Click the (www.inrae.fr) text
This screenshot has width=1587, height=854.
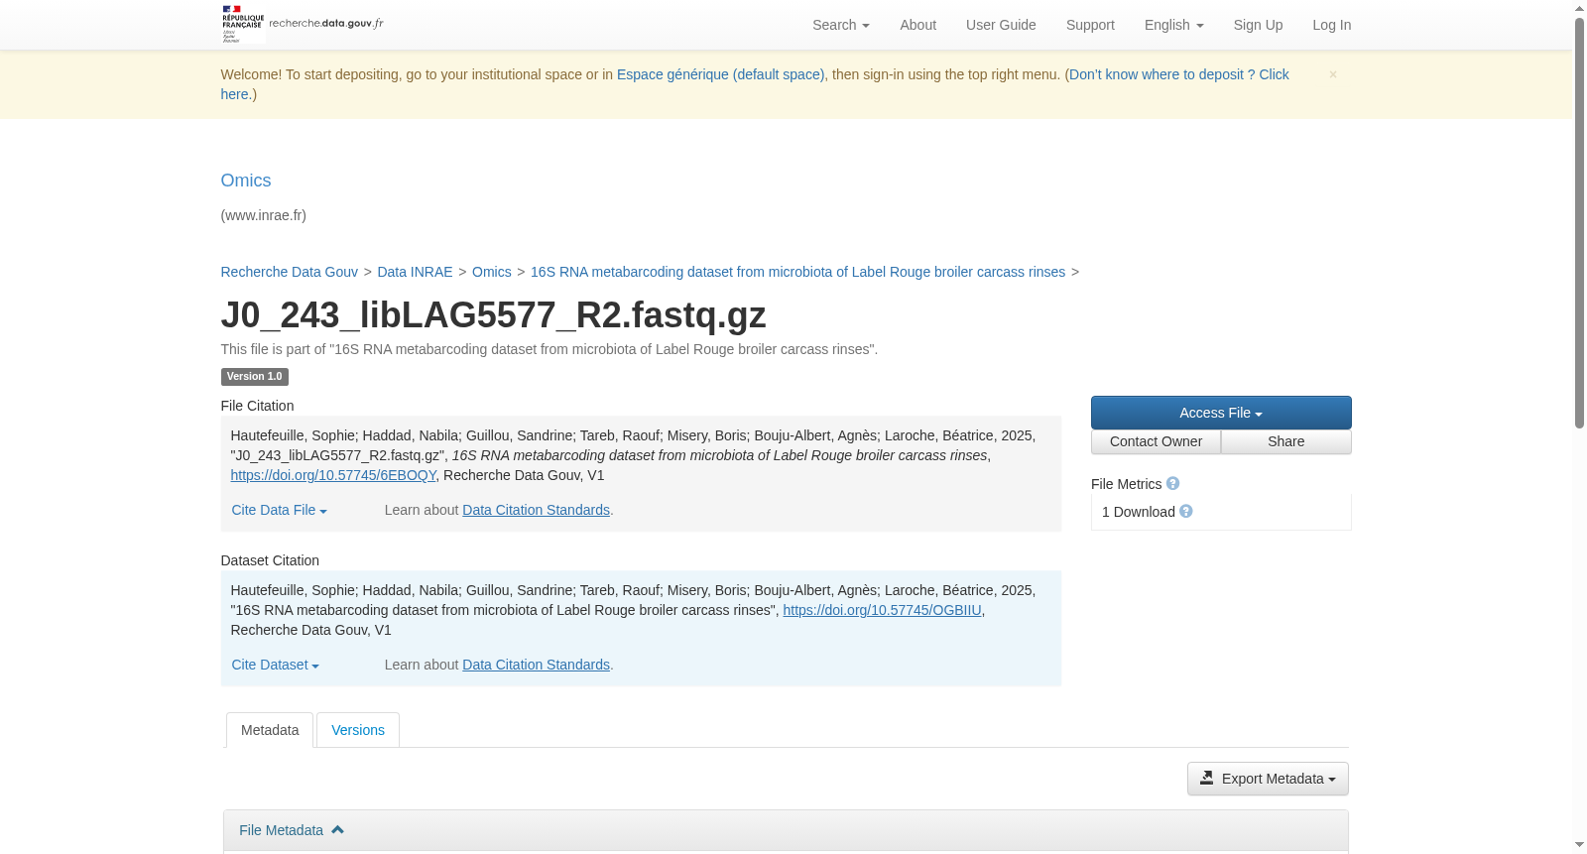[263, 215]
